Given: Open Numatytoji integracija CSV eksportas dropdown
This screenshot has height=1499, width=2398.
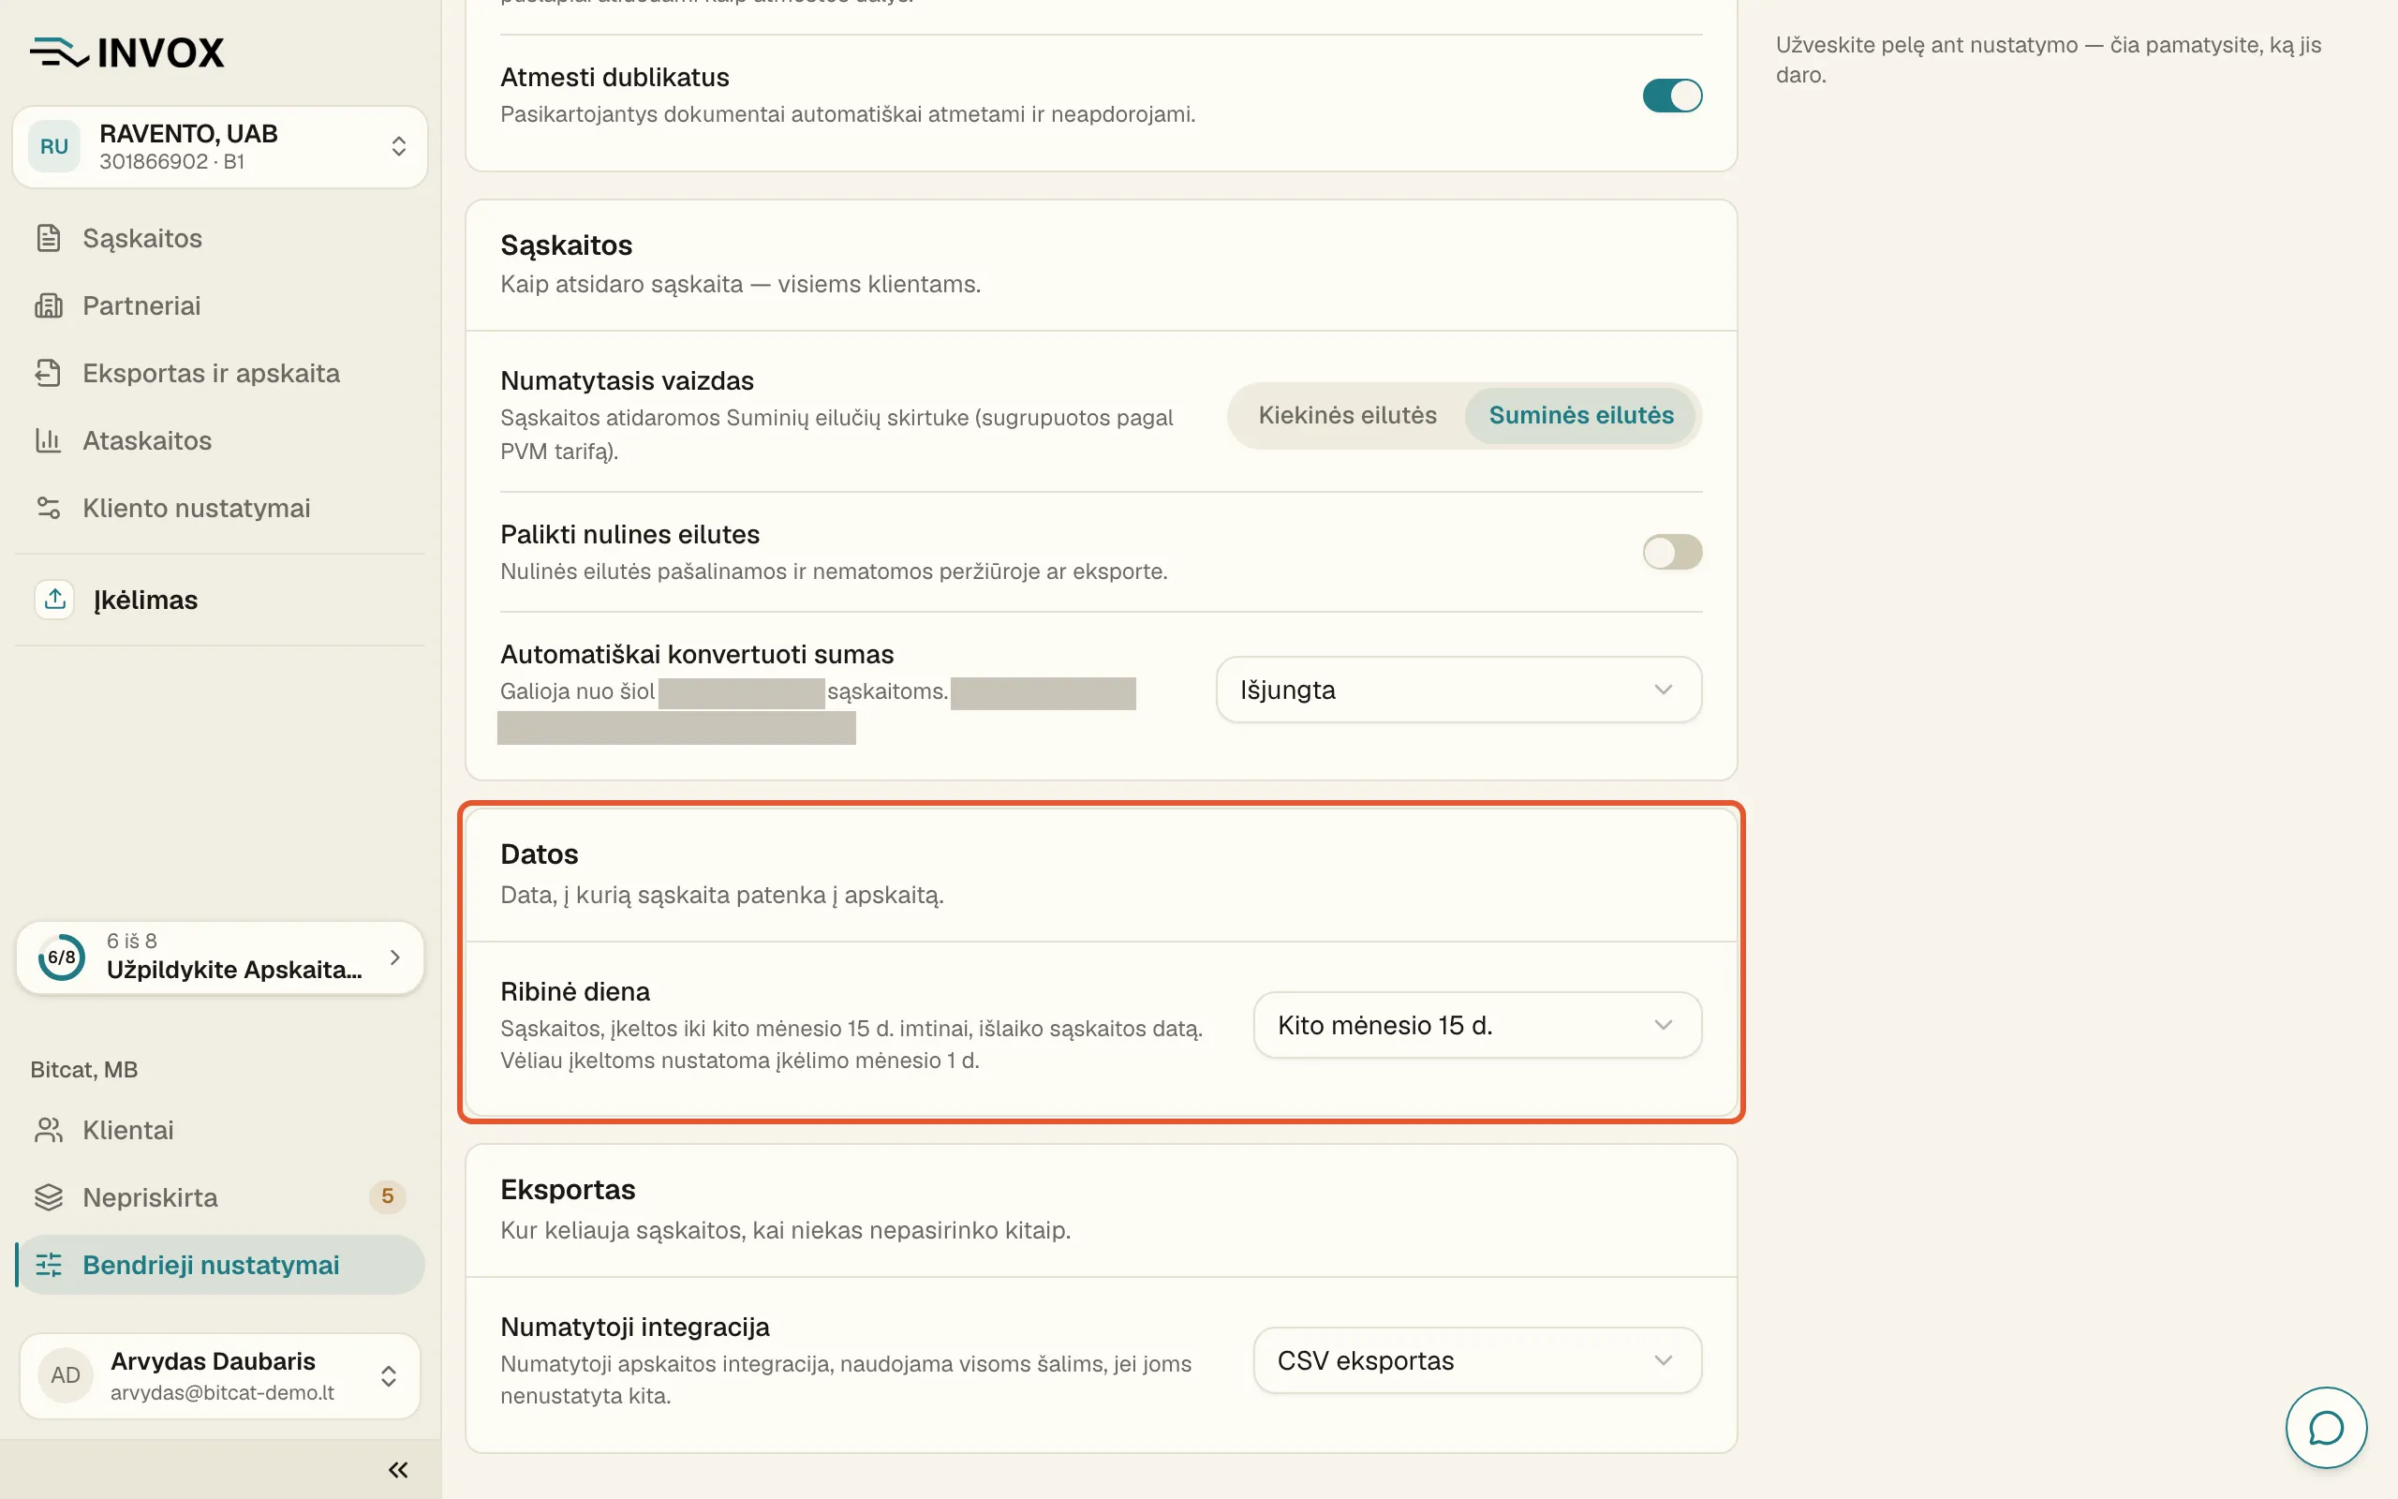Looking at the screenshot, I should (1477, 1360).
